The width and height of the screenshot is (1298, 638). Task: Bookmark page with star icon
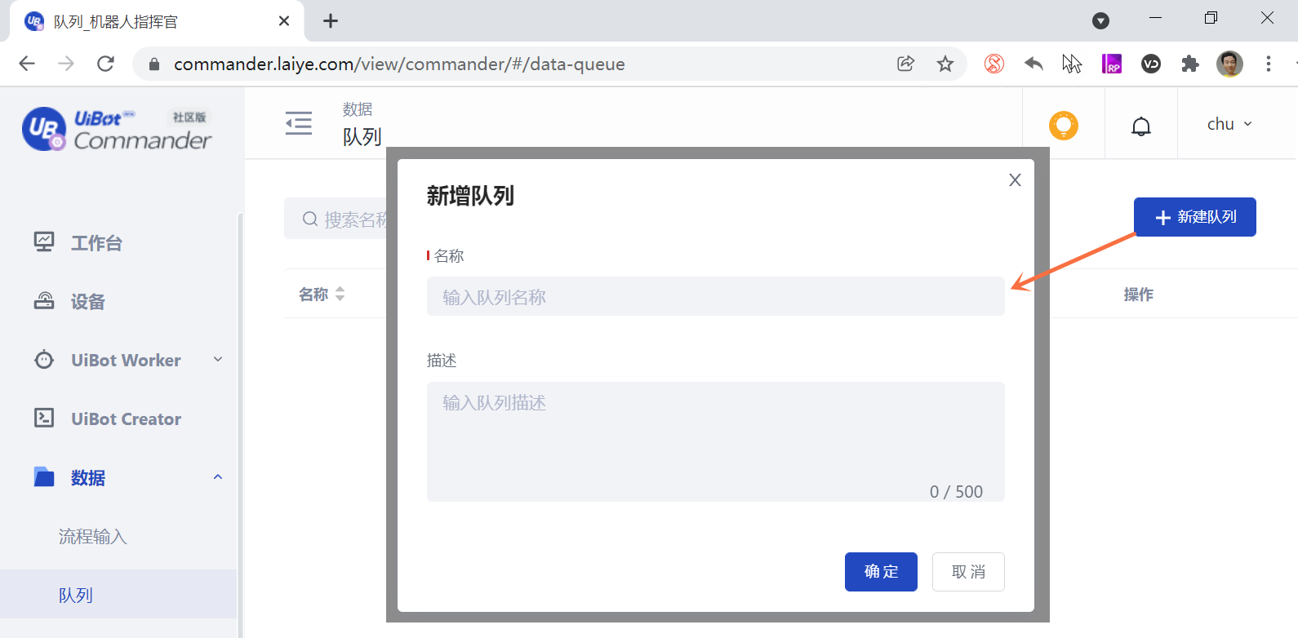pos(945,64)
